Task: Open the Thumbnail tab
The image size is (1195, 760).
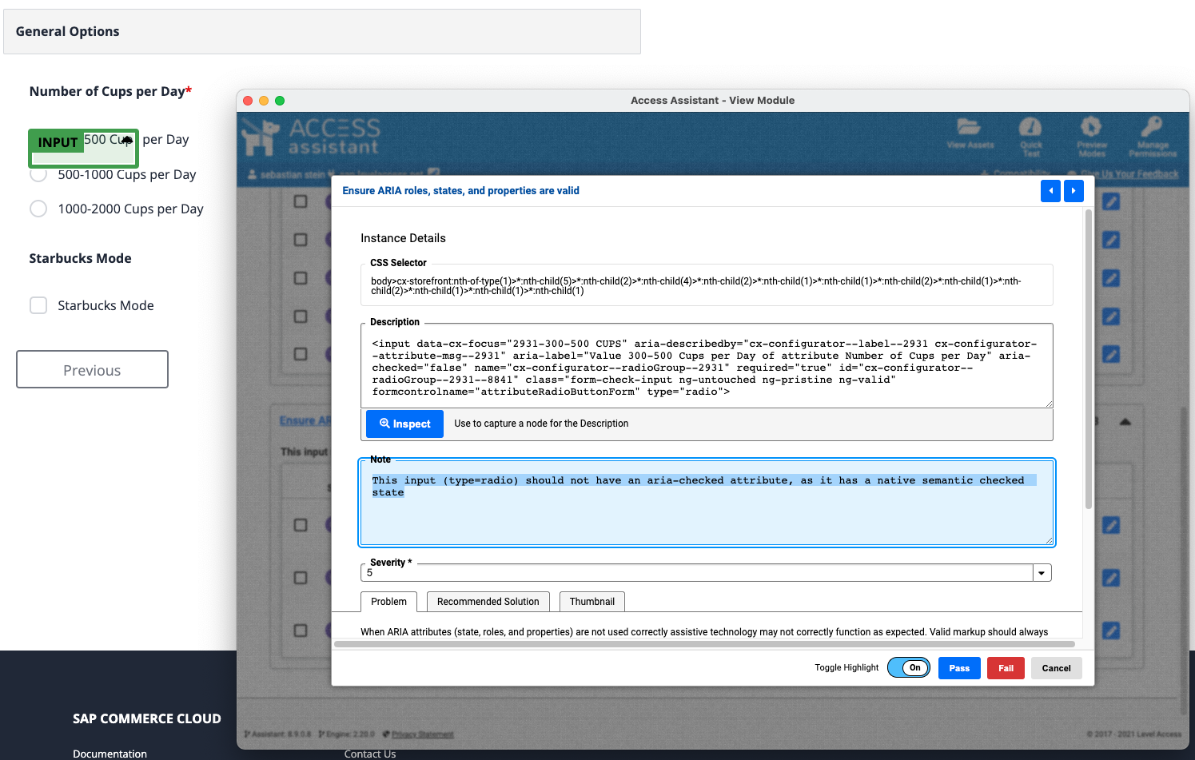Action: (592, 601)
